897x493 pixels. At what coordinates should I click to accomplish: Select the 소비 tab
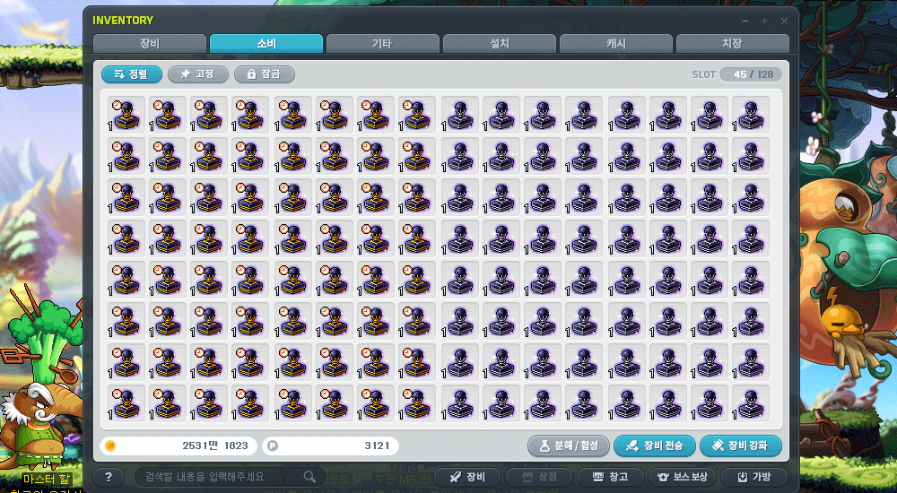266,43
